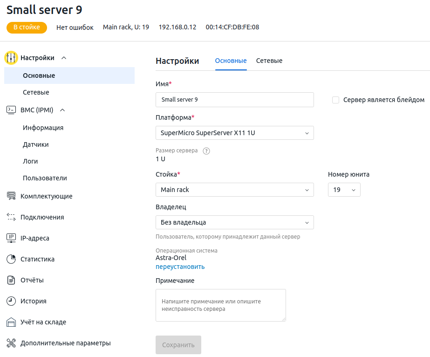This screenshot has width=430, height=357.
Task: Open the Номер юнита dropdown
Action: [344, 190]
